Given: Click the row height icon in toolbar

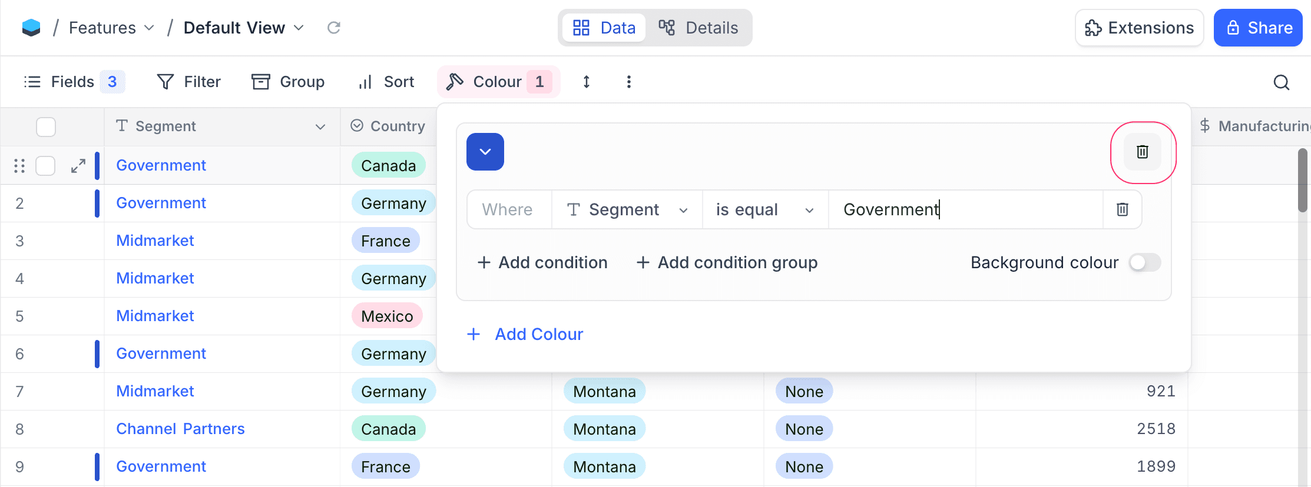Looking at the screenshot, I should click(586, 82).
